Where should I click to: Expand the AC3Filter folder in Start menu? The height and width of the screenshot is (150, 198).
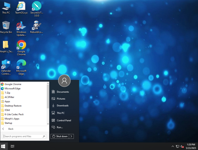pyautogui.click(x=23, y=97)
